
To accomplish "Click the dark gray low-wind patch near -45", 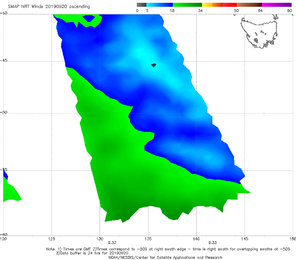I will pyautogui.click(x=154, y=65).
